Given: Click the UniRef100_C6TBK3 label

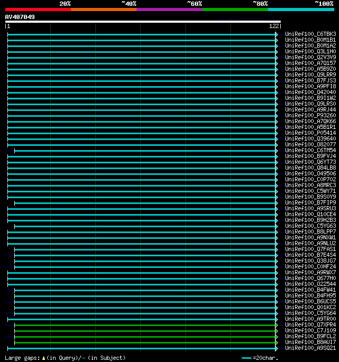Looking at the screenshot, I should point(310,34).
